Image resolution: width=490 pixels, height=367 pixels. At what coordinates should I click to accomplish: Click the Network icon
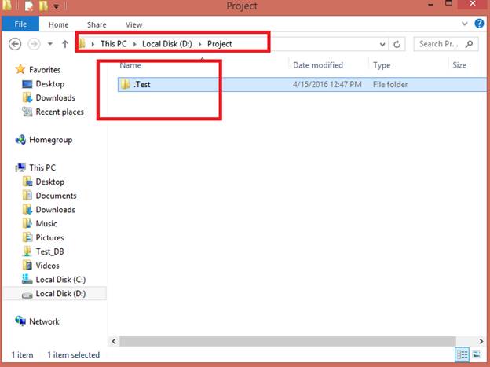[x=20, y=321]
